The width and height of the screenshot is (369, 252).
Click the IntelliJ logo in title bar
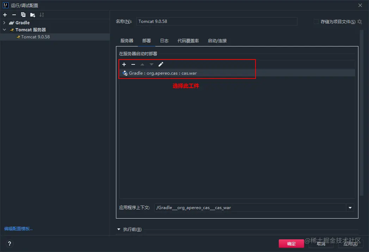coord(5,5)
